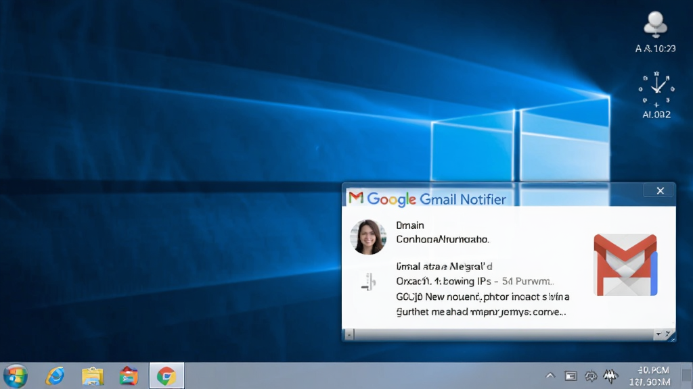693x389 pixels.
Task: Click preview line starting "GCCJd New"
Action: click(483, 297)
